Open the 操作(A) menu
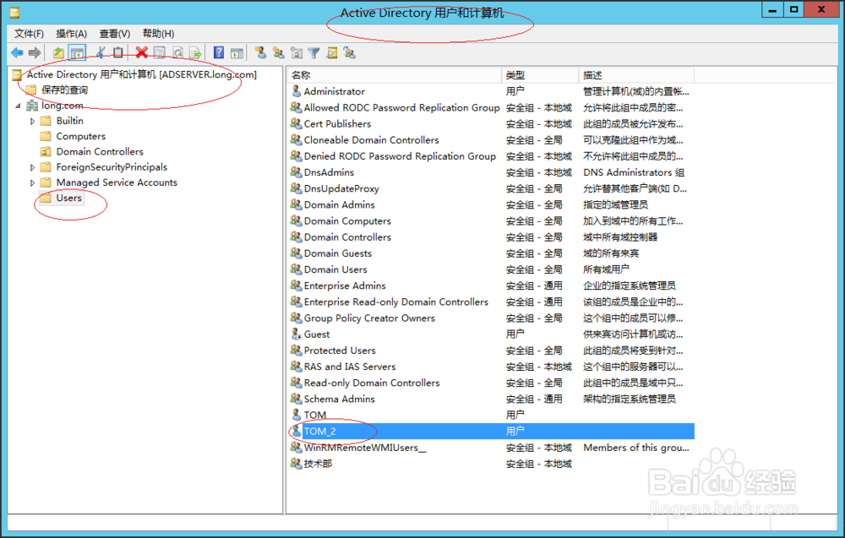845x538 pixels. pos(72,34)
